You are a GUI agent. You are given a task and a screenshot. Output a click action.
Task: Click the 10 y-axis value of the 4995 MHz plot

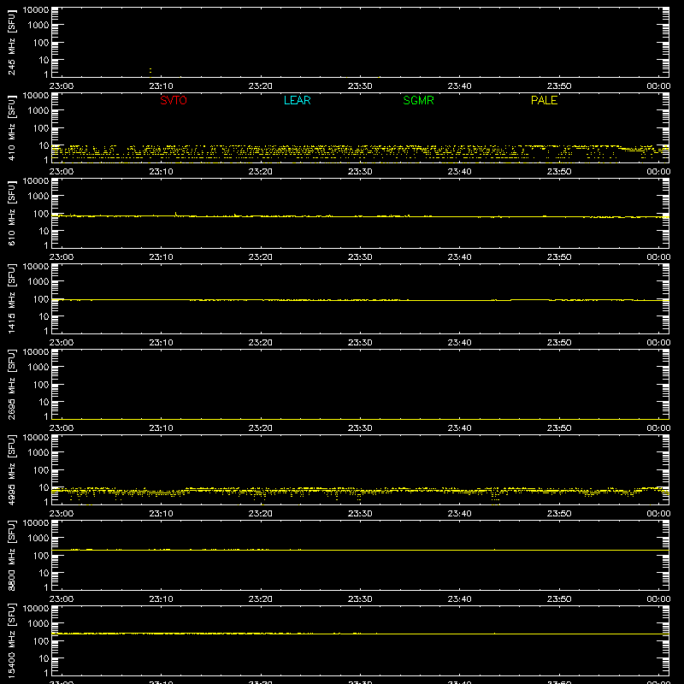[x=44, y=487]
